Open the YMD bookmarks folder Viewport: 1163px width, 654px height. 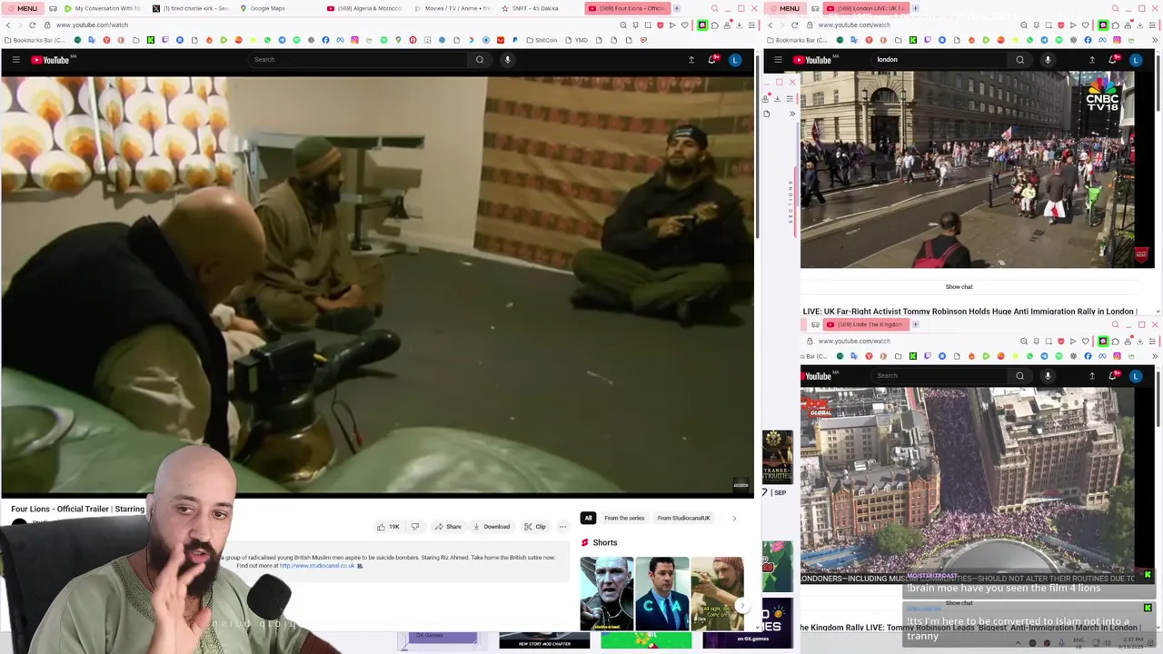coord(578,40)
